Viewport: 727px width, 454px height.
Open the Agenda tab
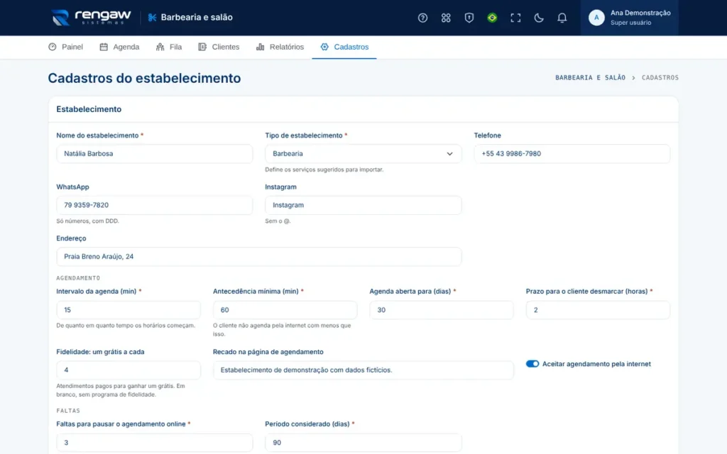click(119, 47)
